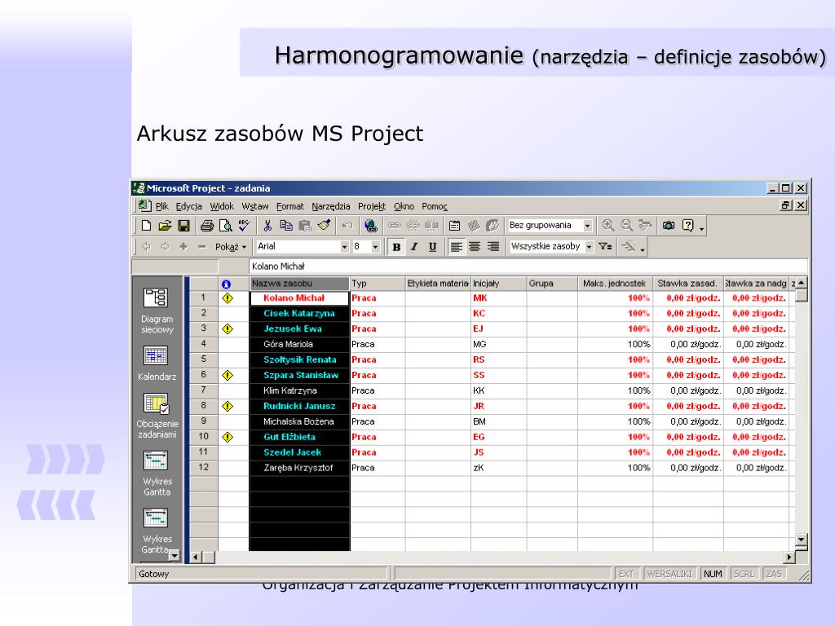Screen dimensions: 835x626
Task: Toggle center alignment
Action: pos(475,247)
